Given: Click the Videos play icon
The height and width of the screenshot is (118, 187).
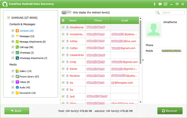Looking at the screenshot, I should click(x=17, y=82).
